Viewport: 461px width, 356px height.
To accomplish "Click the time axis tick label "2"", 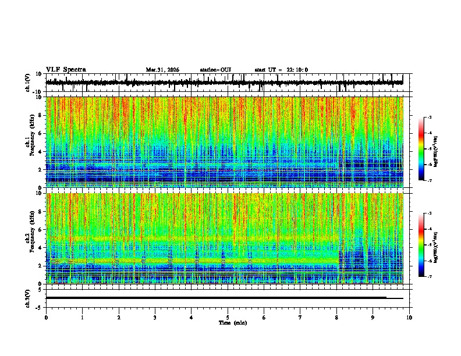I will point(119,318).
